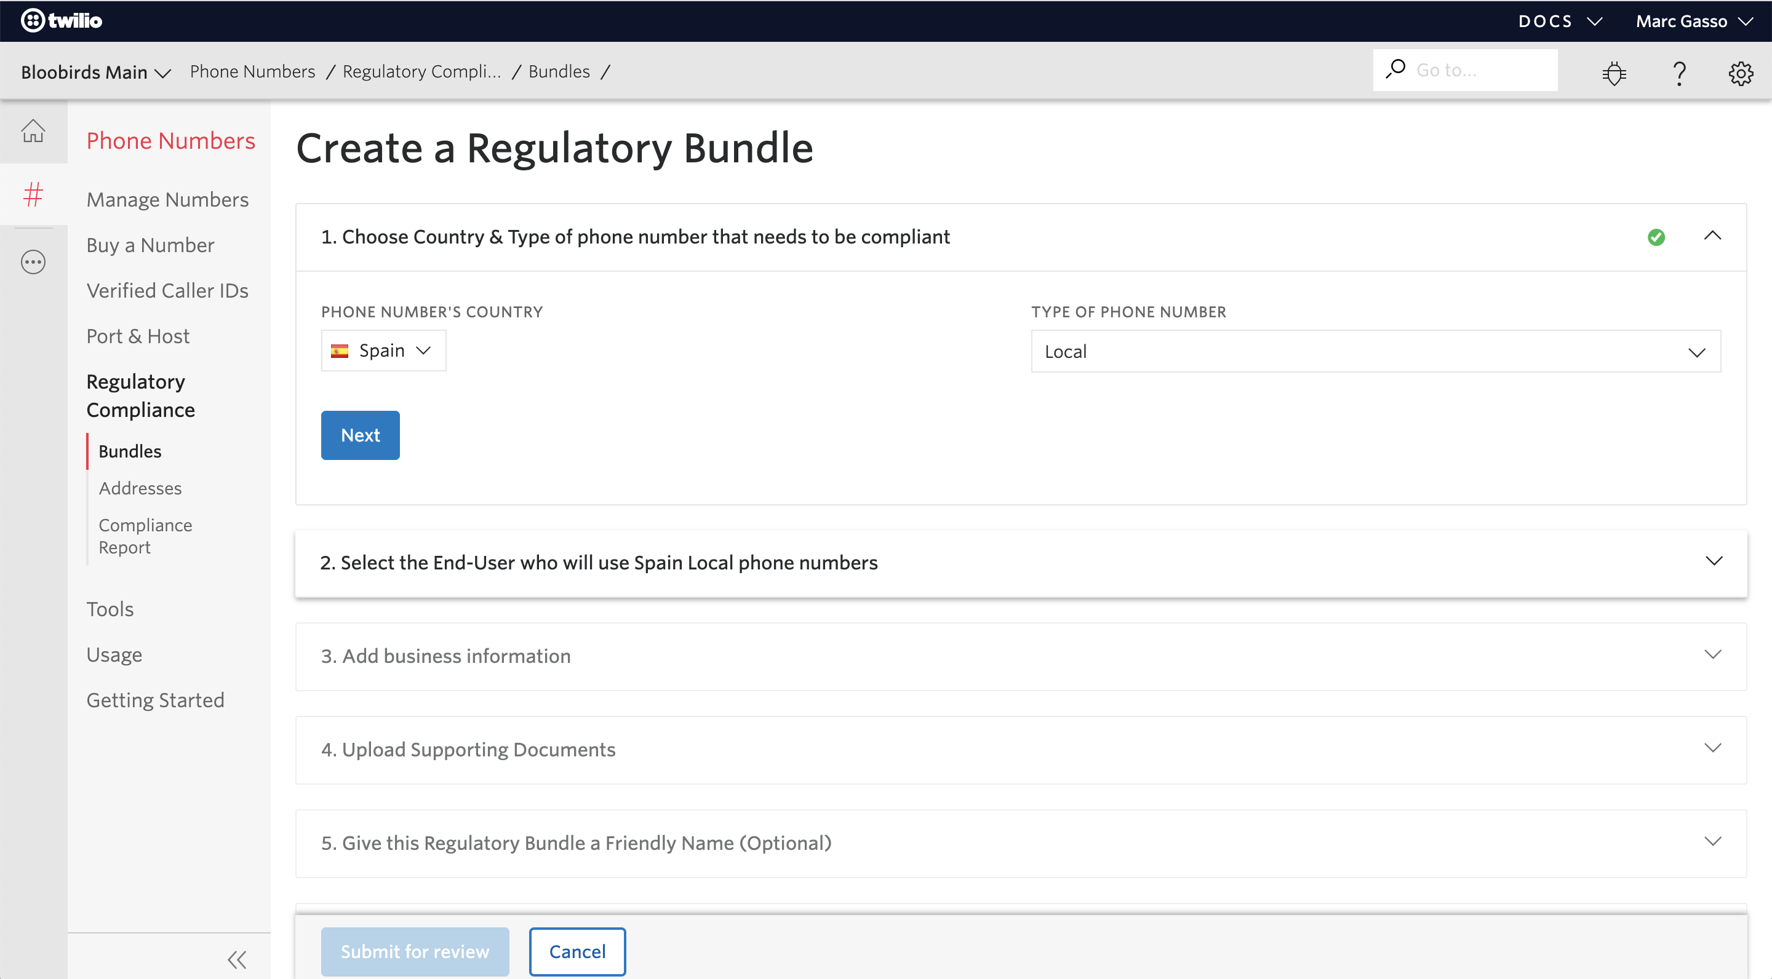The height and width of the screenshot is (979, 1772).
Task: Open the DOCS dropdown menu
Action: point(1560,21)
